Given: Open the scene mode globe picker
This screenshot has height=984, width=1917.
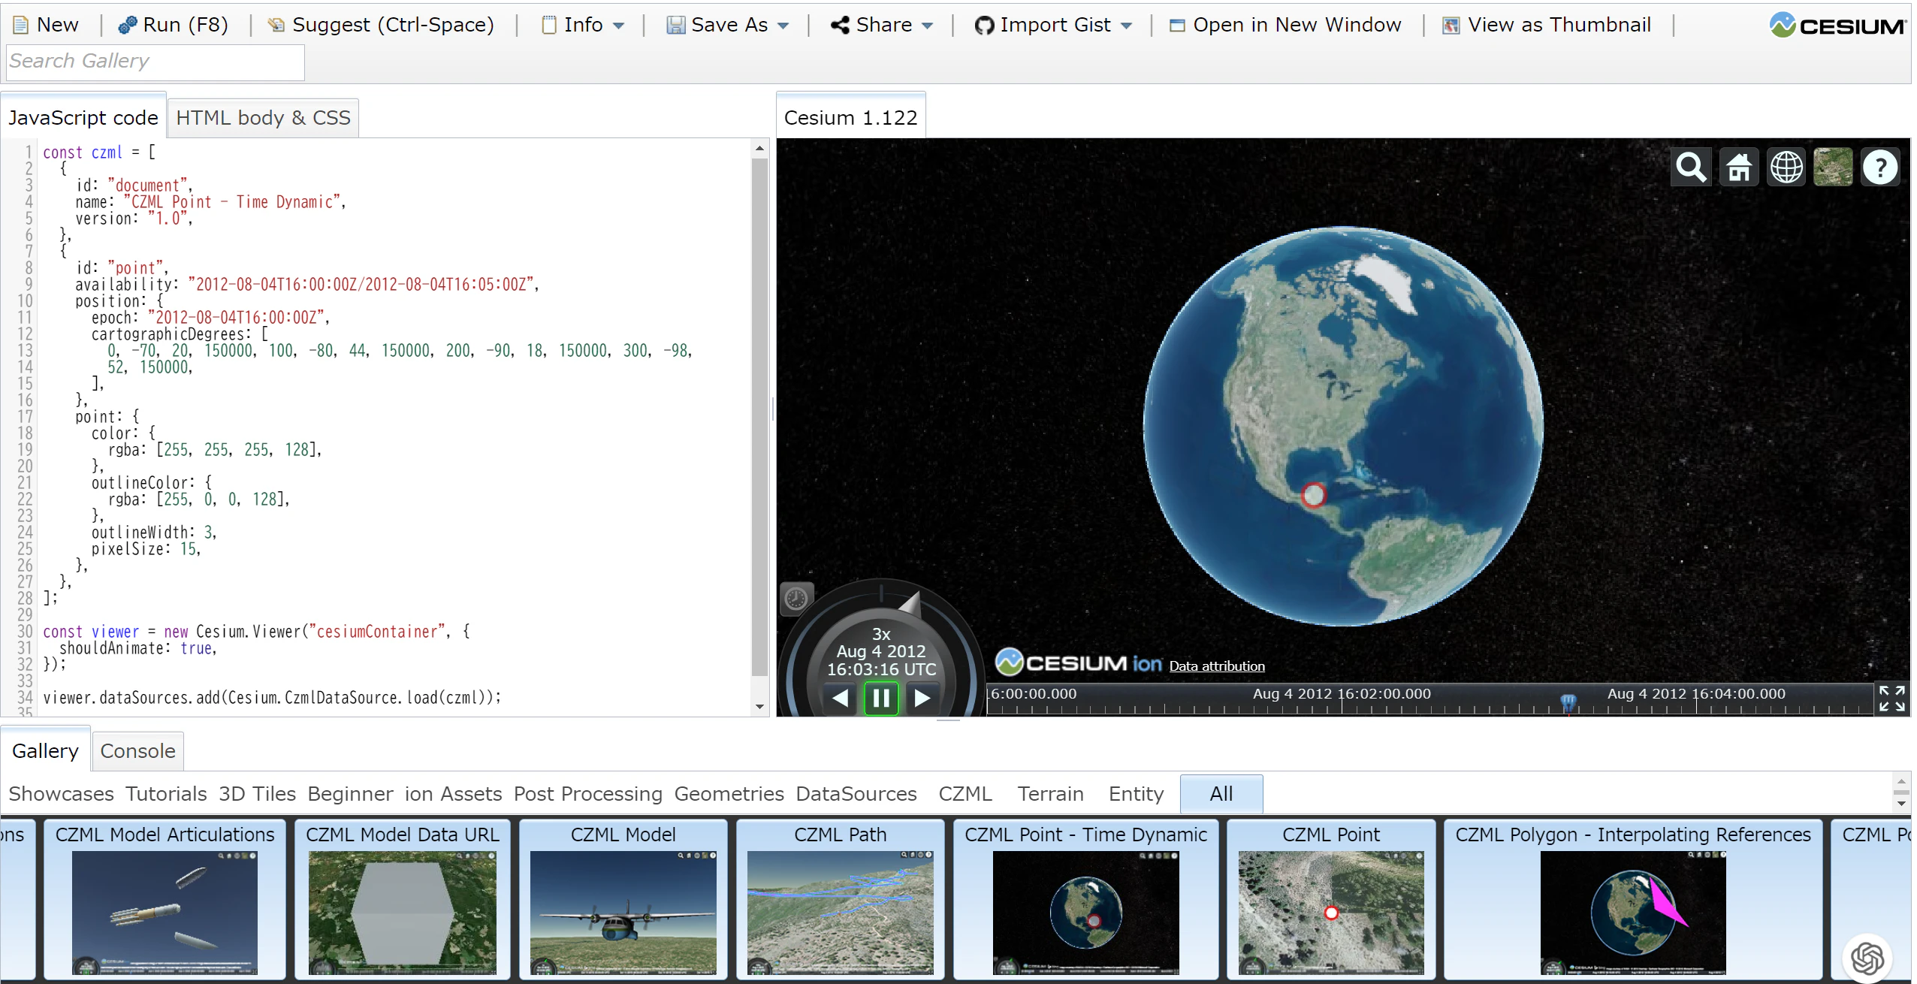Looking at the screenshot, I should (1786, 168).
